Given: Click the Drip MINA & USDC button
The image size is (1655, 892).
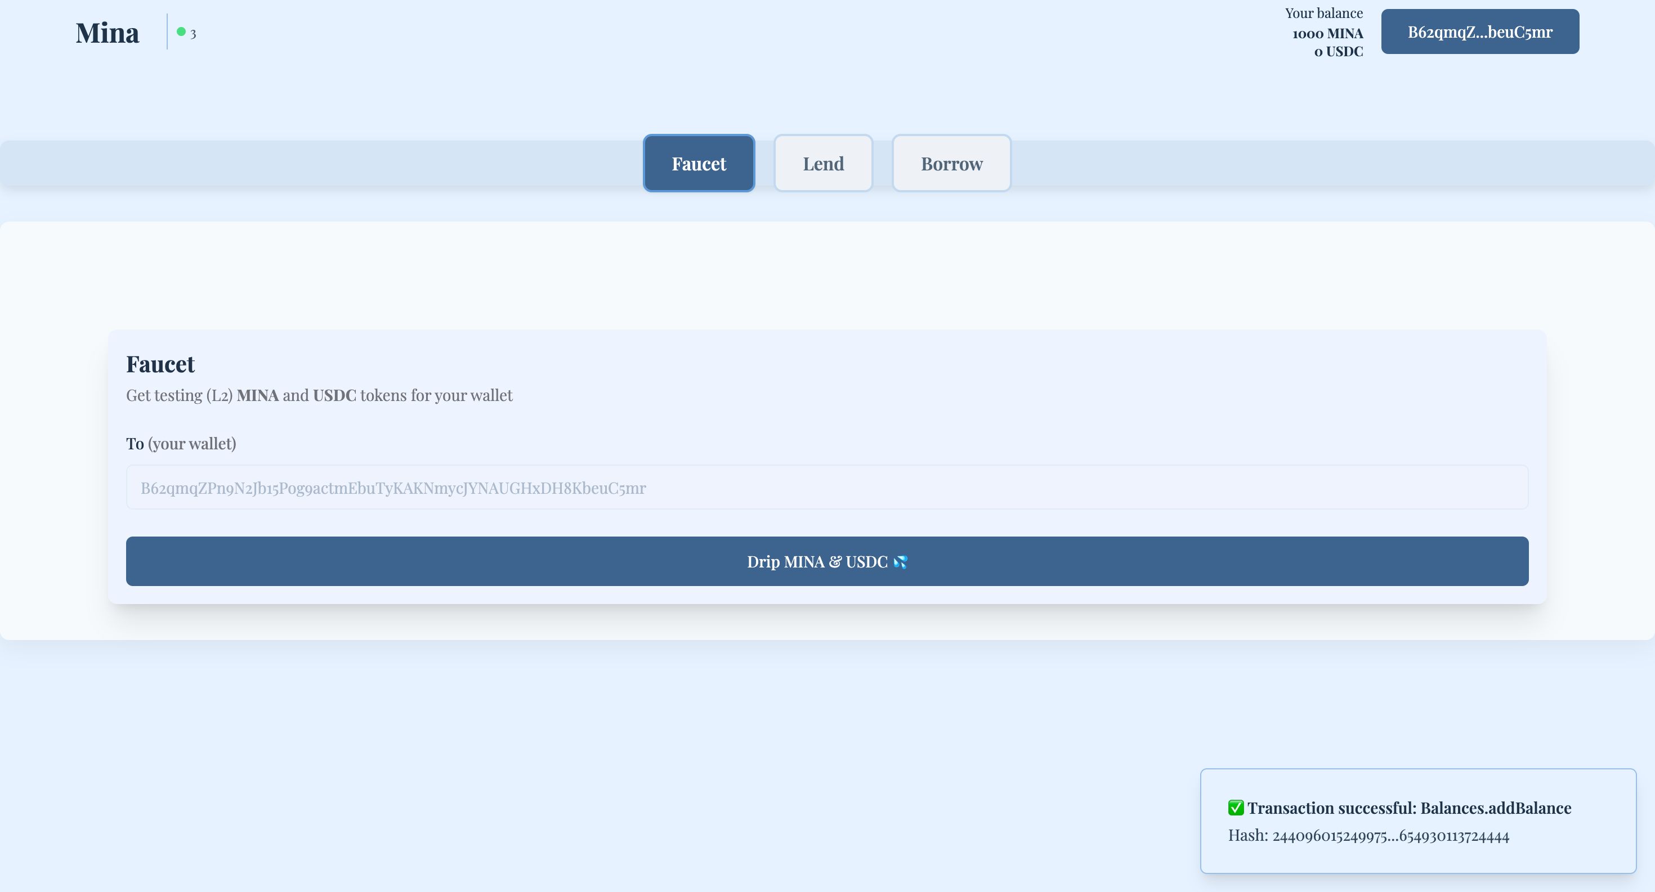Looking at the screenshot, I should click(x=827, y=561).
